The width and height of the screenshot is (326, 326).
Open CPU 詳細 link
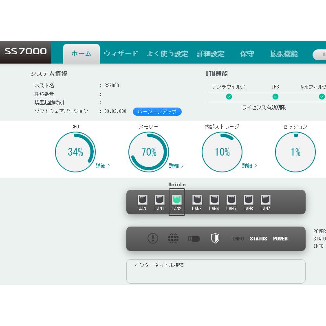(x=103, y=166)
